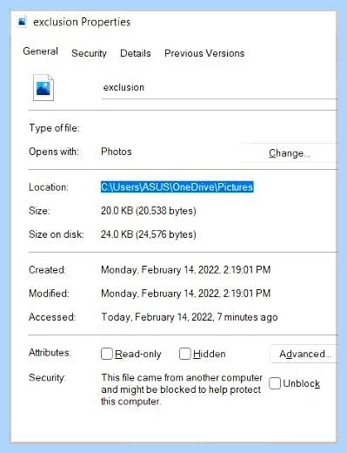Check the Unblock security checkbox
347x453 pixels.
coord(275,383)
